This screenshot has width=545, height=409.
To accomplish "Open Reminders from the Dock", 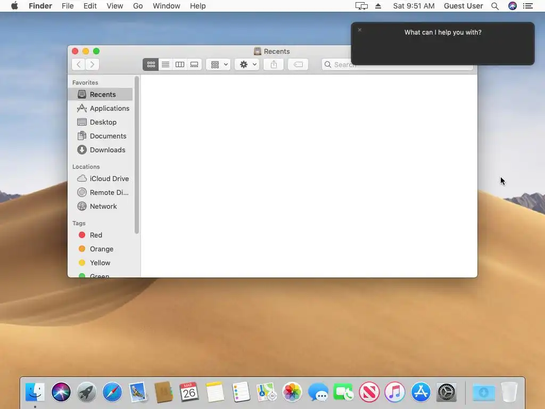I will click(241, 392).
